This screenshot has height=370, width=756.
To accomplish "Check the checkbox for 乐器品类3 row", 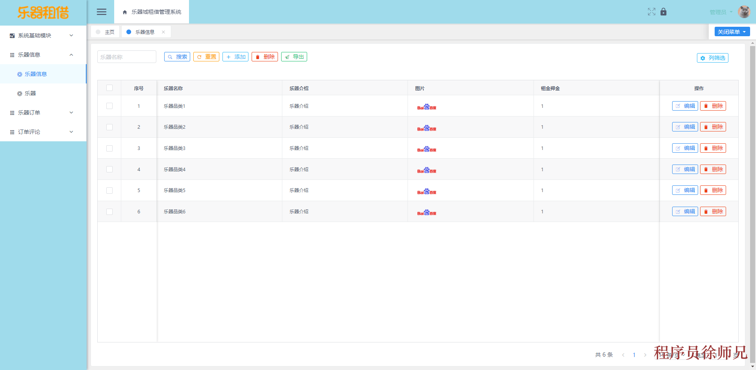I will (109, 148).
